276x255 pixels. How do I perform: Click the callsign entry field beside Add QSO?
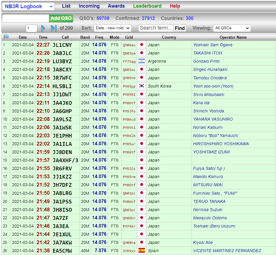coord(26,18)
